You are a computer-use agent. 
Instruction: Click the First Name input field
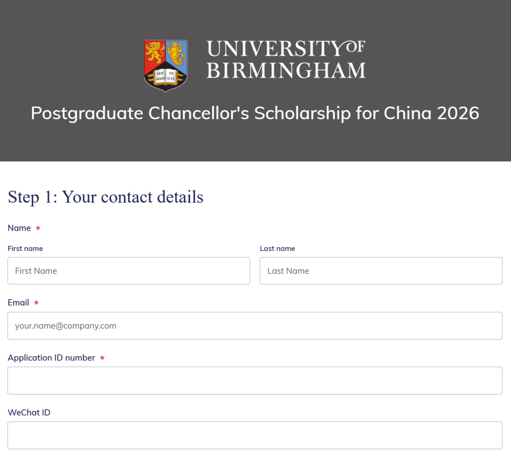click(x=129, y=270)
